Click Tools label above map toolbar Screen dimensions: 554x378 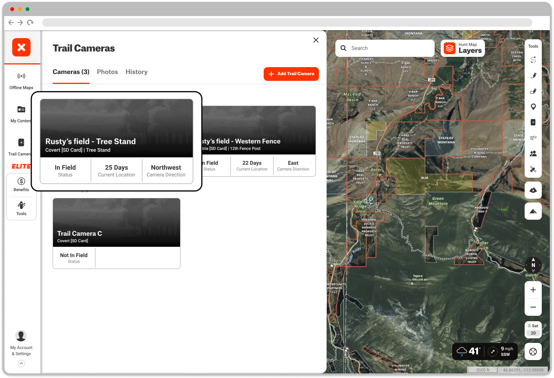click(x=533, y=46)
